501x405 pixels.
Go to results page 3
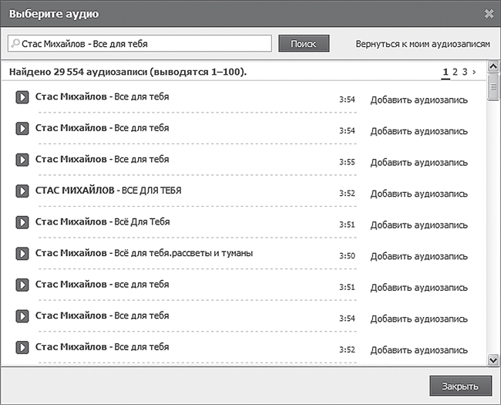pyautogui.click(x=465, y=72)
